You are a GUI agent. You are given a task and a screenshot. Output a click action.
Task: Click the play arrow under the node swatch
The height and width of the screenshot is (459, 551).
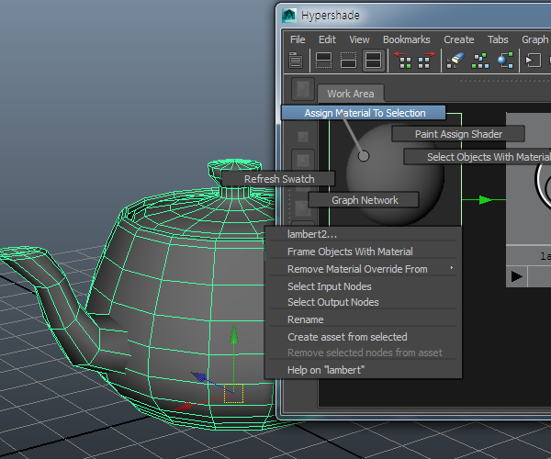tap(517, 275)
